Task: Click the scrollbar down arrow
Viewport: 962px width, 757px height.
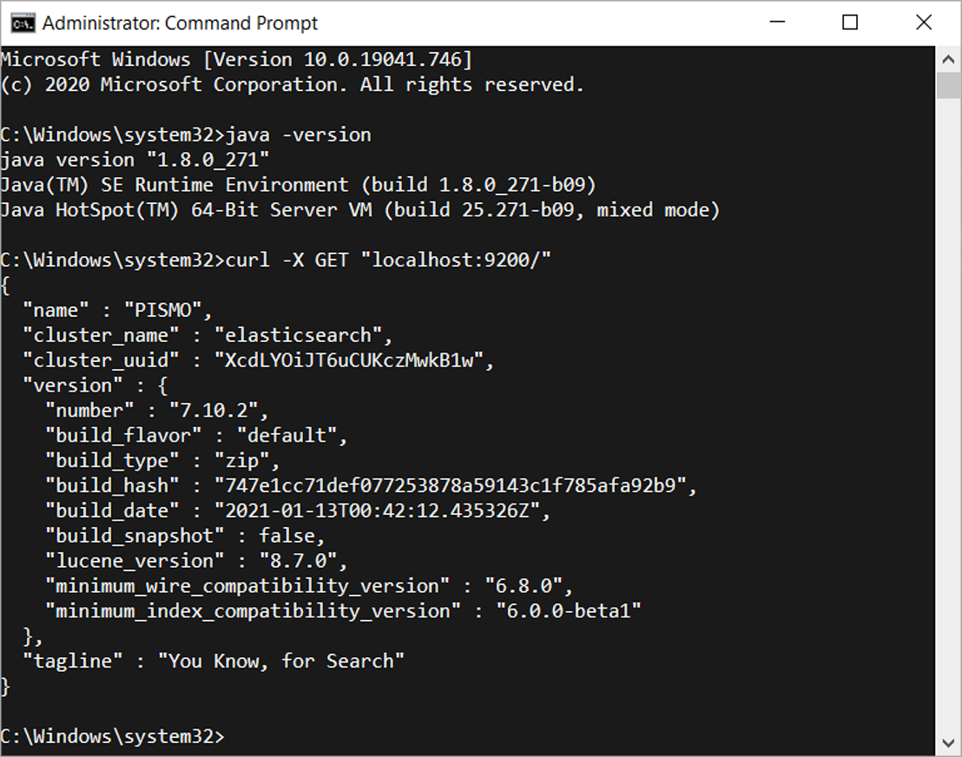Action: [x=949, y=742]
